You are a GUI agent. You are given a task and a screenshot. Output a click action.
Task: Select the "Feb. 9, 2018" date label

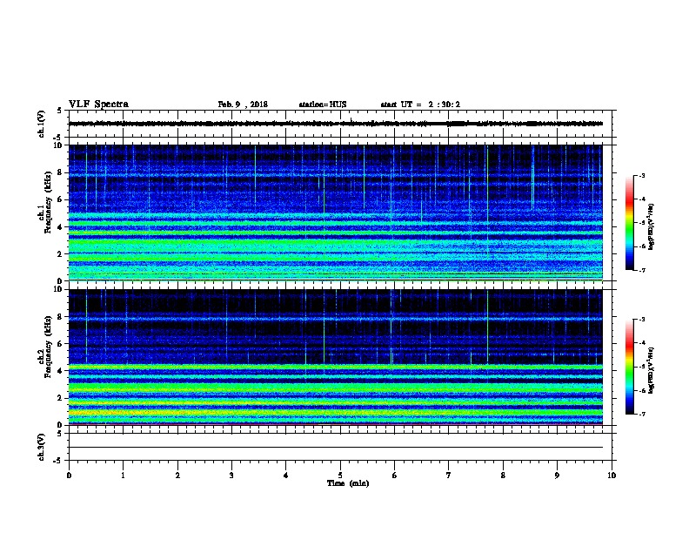click(243, 105)
